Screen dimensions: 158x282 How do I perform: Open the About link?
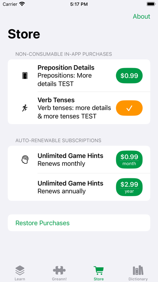click(x=141, y=16)
